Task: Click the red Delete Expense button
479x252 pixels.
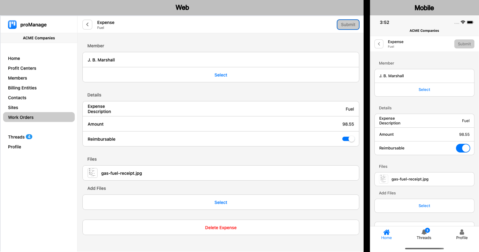Action: [x=221, y=228]
